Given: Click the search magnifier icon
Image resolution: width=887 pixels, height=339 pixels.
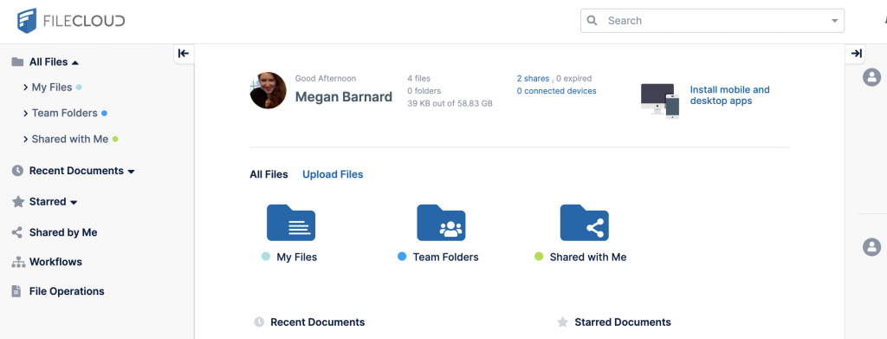Looking at the screenshot, I should click(592, 20).
